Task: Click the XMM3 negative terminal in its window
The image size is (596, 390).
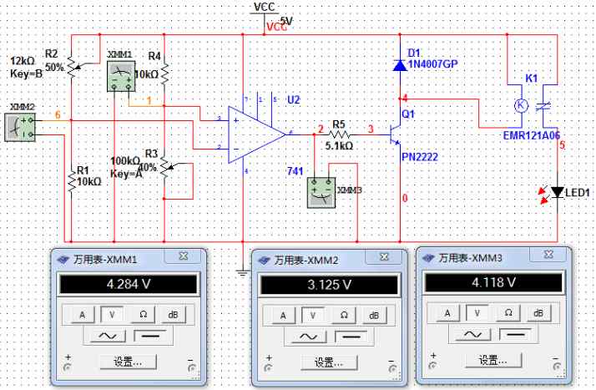Action: click(x=557, y=366)
